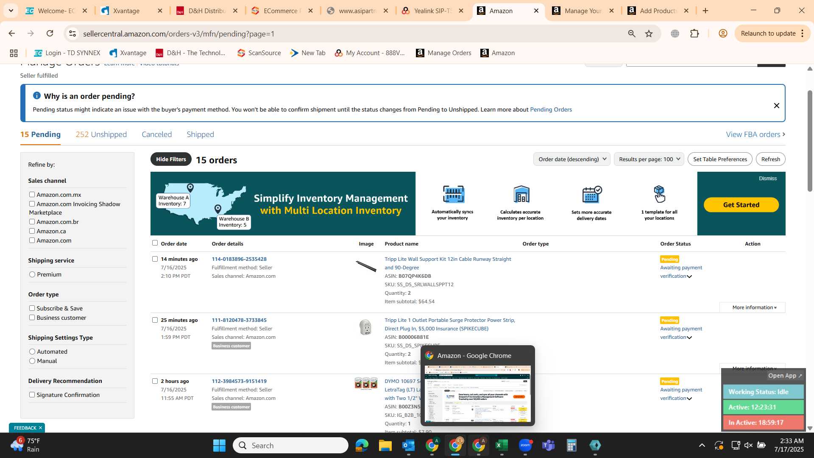The width and height of the screenshot is (814, 458).
Task: Click Set Table Preferences button
Action: click(720, 159)
